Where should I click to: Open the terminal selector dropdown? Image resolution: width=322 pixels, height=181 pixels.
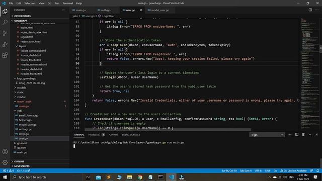[267, 135]
